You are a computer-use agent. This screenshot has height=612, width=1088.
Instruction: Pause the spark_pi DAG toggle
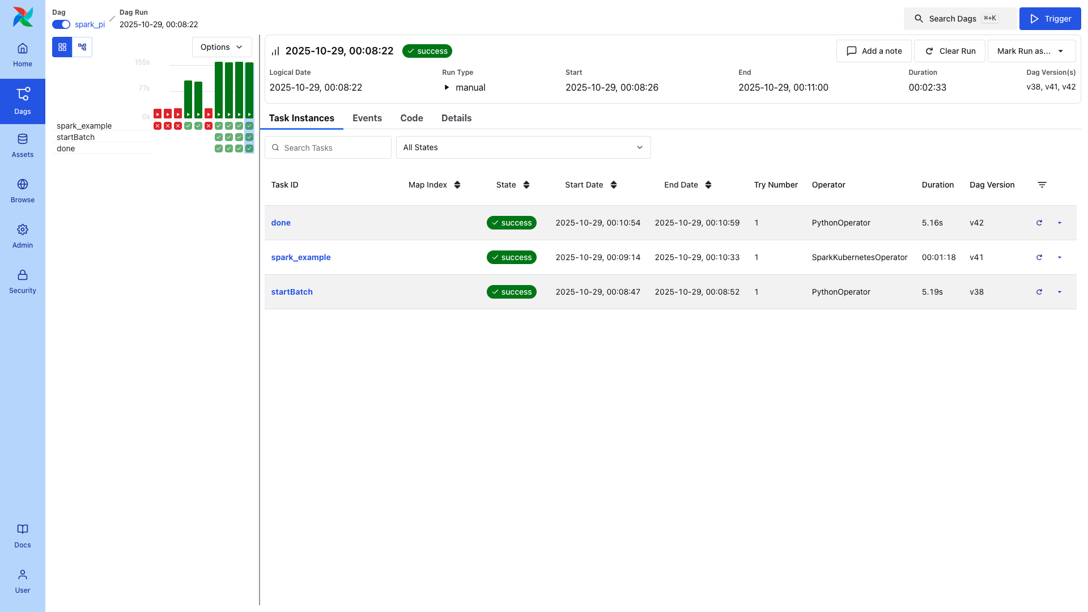pyautogui.click(x=61, y=24)
